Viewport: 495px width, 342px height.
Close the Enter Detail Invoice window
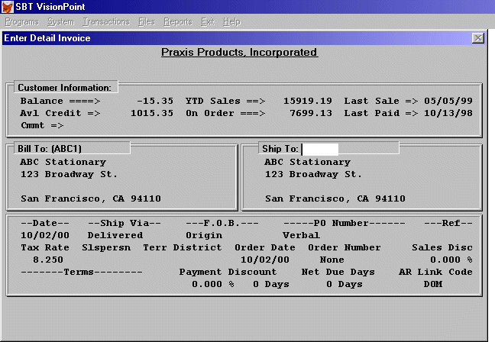point(478,38)
